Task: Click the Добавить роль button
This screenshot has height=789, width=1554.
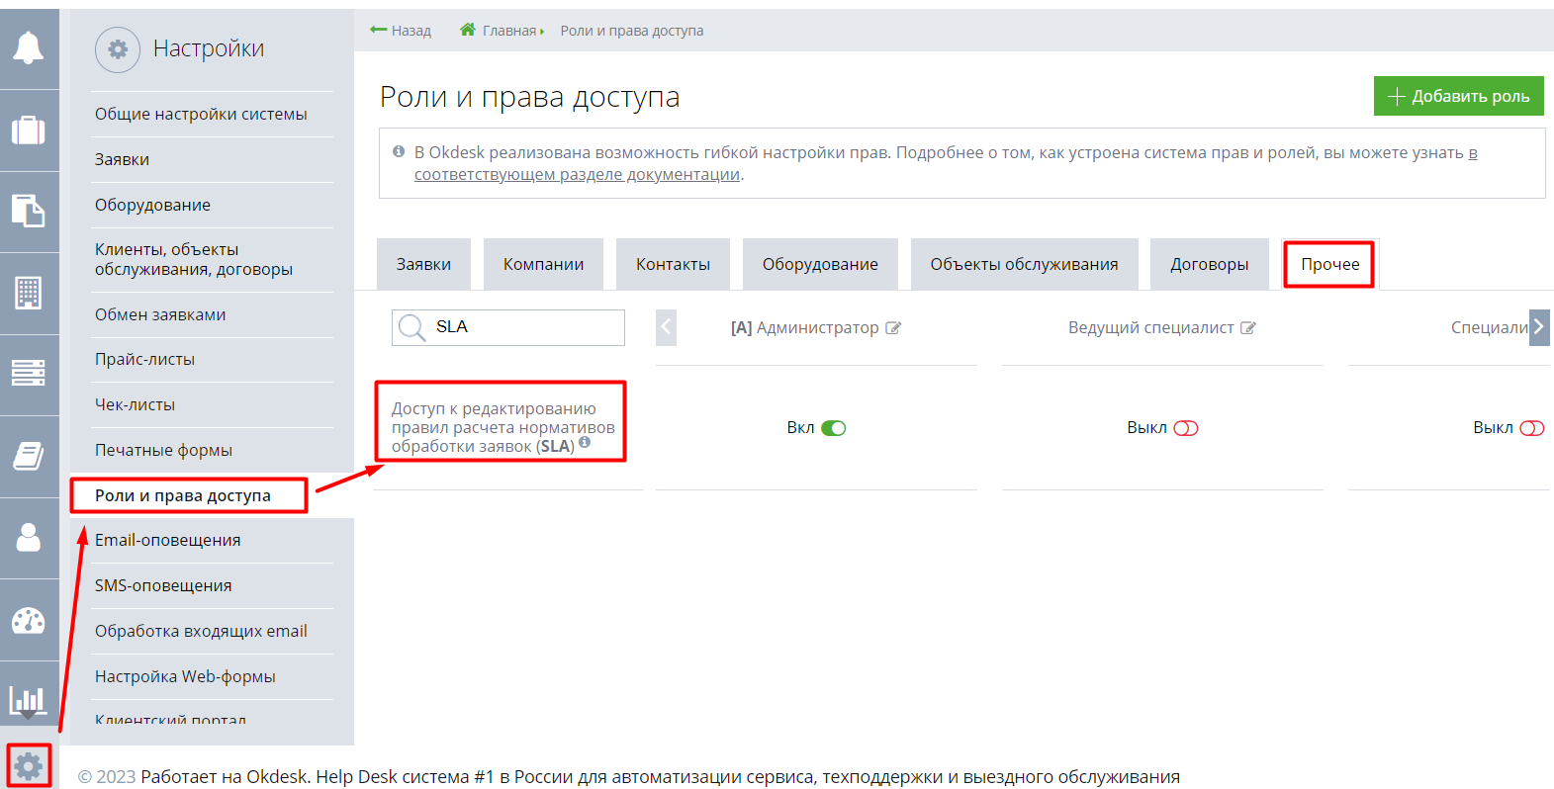Action: [x=1459, y=96]
